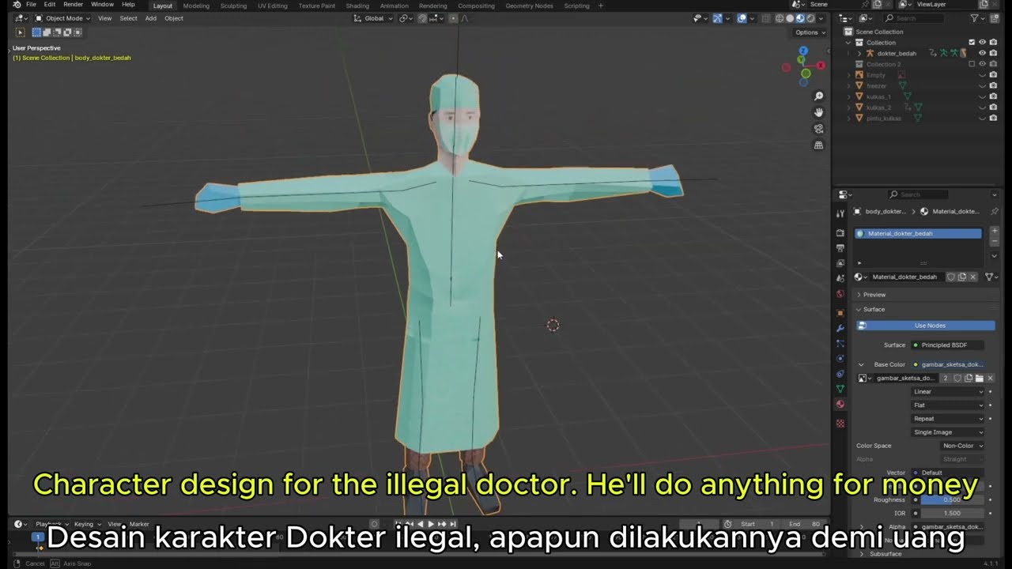The image size is (1012, 569).
Task: Open image file folder icon for gambar_sketsa
Action: [x=979, y=378]
